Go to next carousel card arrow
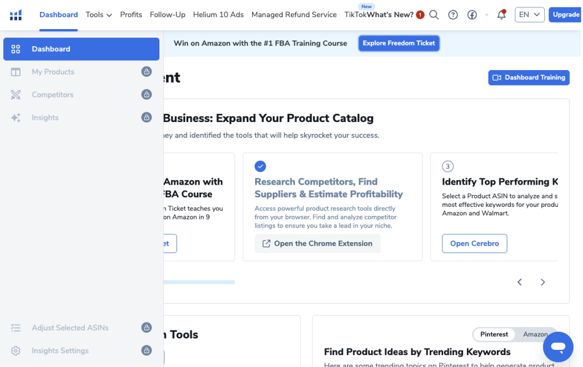 543,282
